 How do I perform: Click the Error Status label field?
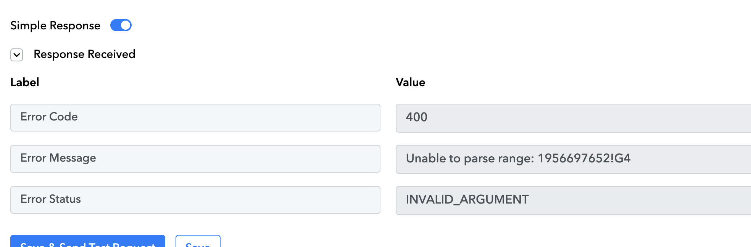(195, 200)
